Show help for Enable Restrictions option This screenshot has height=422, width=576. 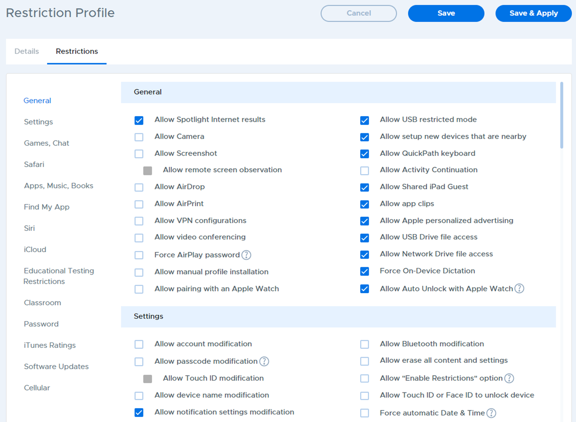click(x=509, y=378)
